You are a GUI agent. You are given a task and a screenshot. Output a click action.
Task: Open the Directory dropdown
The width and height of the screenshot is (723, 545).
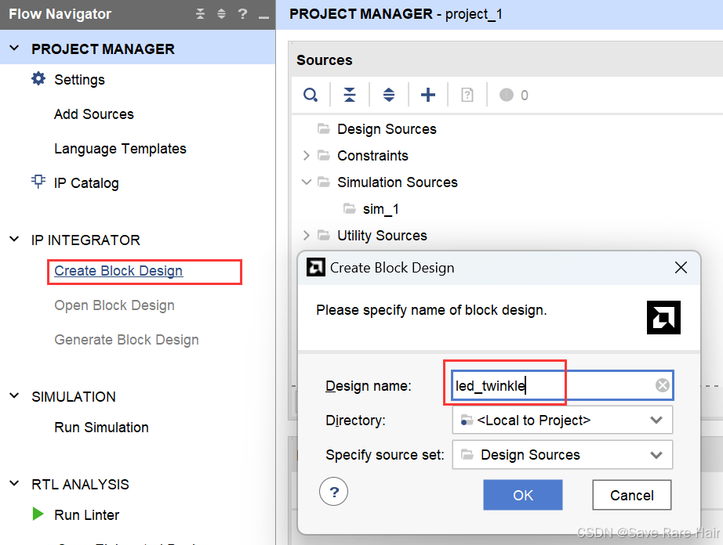pyautogui.click(x=562, y=420)
